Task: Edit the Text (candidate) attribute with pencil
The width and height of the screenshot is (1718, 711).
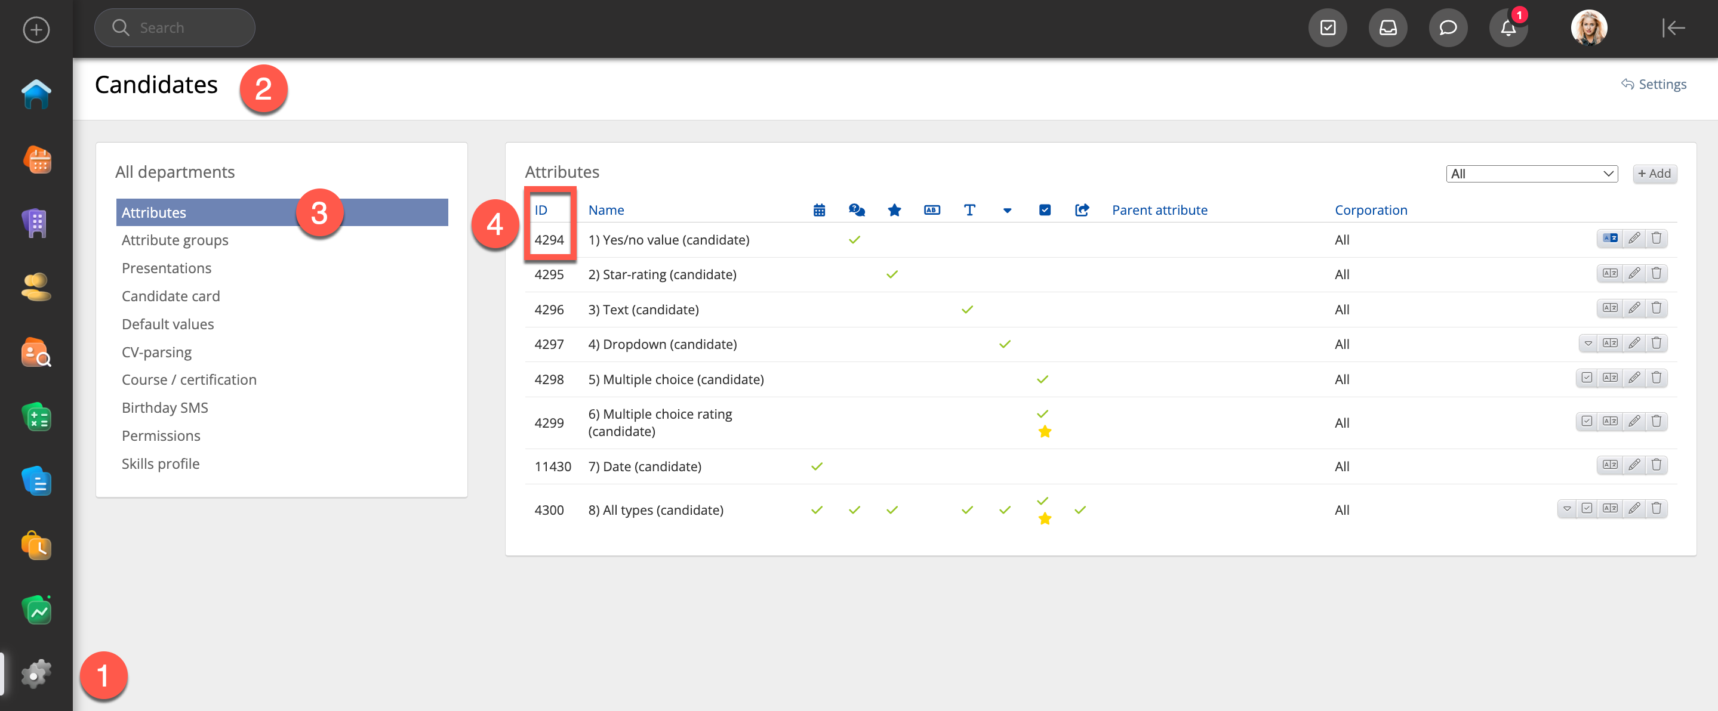Action: pyautogui.click(x=1633, y=308)
